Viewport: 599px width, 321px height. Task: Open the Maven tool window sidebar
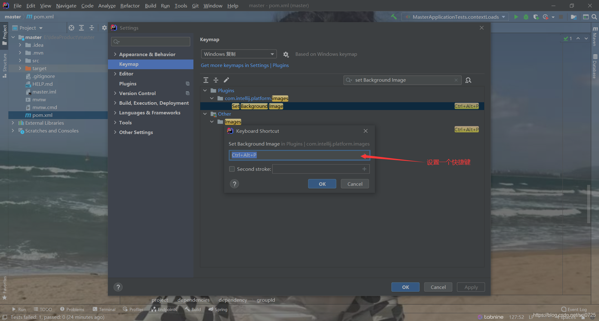point(595,37)
